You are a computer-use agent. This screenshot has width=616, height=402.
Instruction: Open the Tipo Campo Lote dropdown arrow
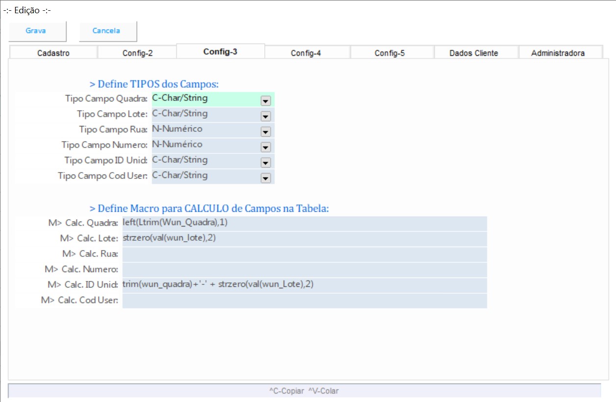click(266, 116)
